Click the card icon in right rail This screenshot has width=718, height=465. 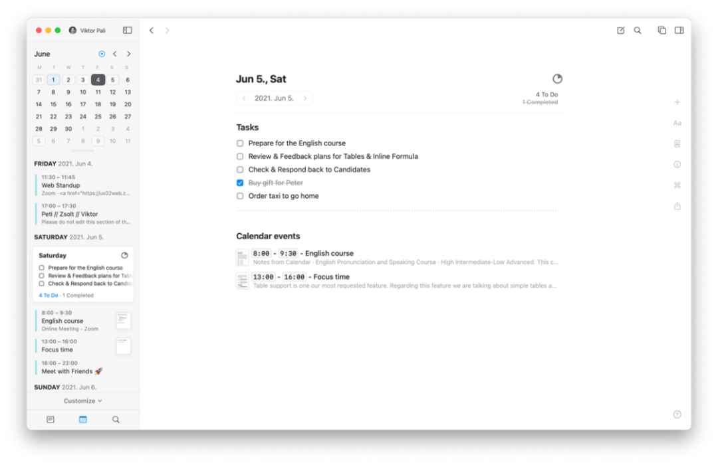point(677,143)
